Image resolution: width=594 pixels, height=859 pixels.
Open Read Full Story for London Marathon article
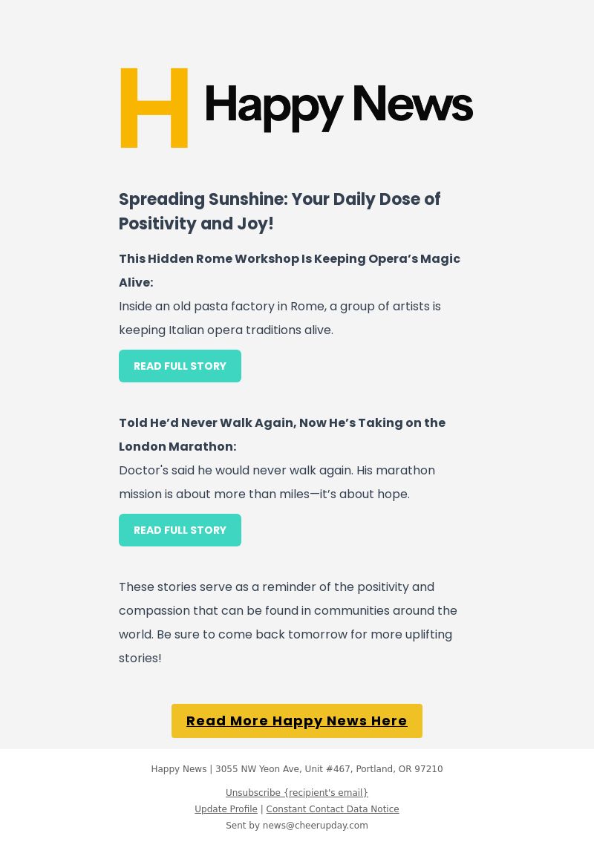180,530
